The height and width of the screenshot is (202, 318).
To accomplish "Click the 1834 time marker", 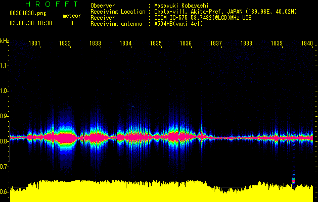I will pos(125,43).
